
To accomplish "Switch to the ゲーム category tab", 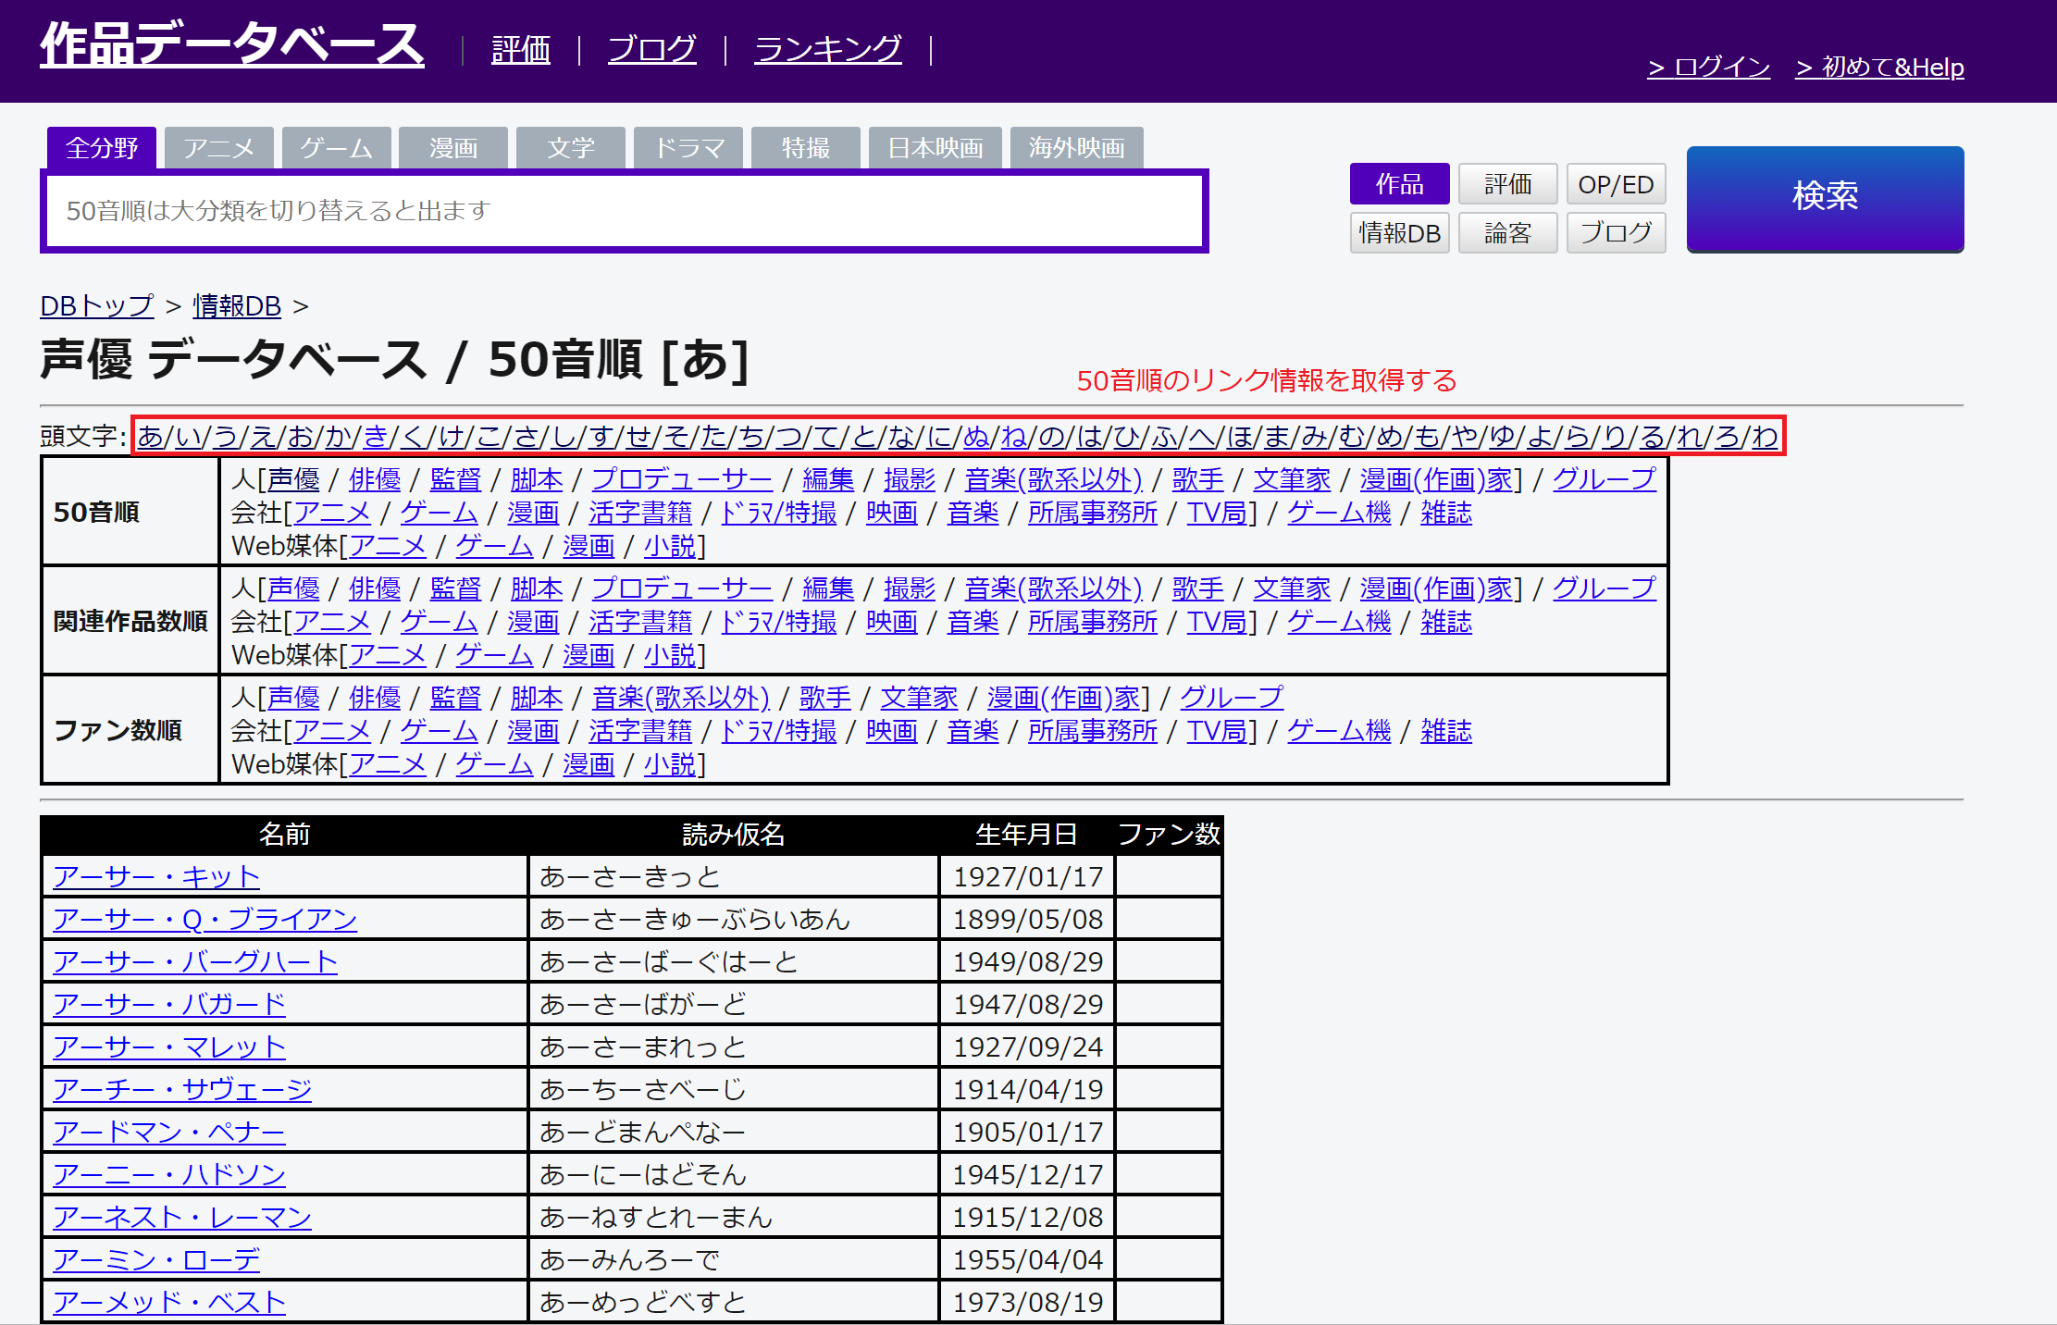I will 337,148.
